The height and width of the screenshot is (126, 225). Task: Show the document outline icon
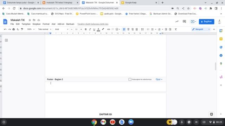coord(6,40)
